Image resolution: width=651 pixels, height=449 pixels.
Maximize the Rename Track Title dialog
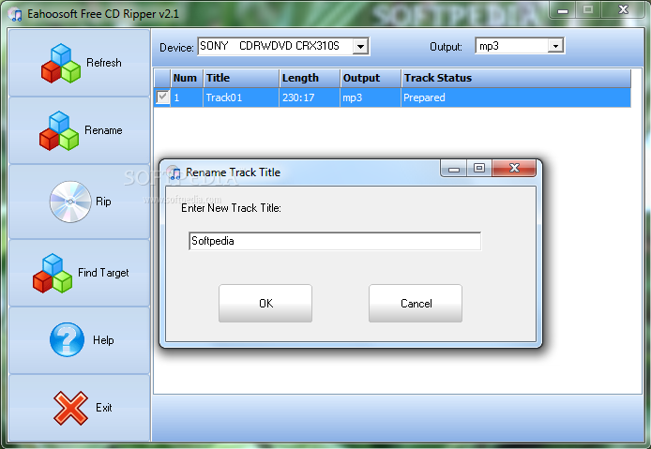click(479, 168)
